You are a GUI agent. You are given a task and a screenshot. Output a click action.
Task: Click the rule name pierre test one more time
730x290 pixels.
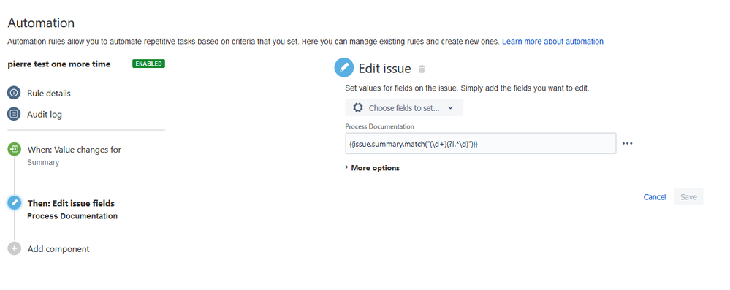59,64
